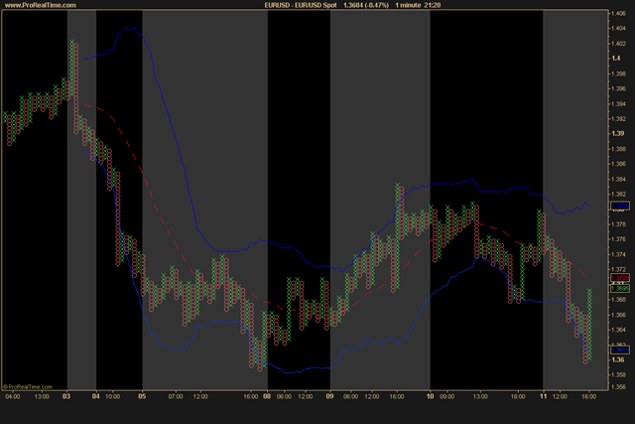This screenshot has width=635, height=424.
Task: Click the 1.404 price axis label
Action: (618, 29)
